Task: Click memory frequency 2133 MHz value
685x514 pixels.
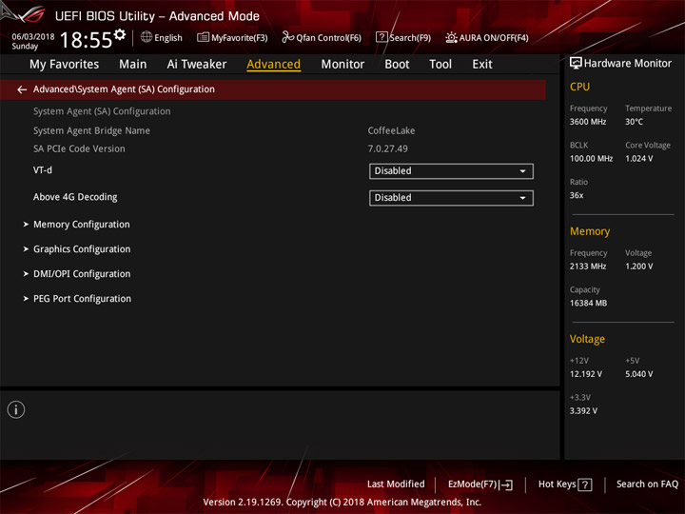Action: click(x=588, y=267)
